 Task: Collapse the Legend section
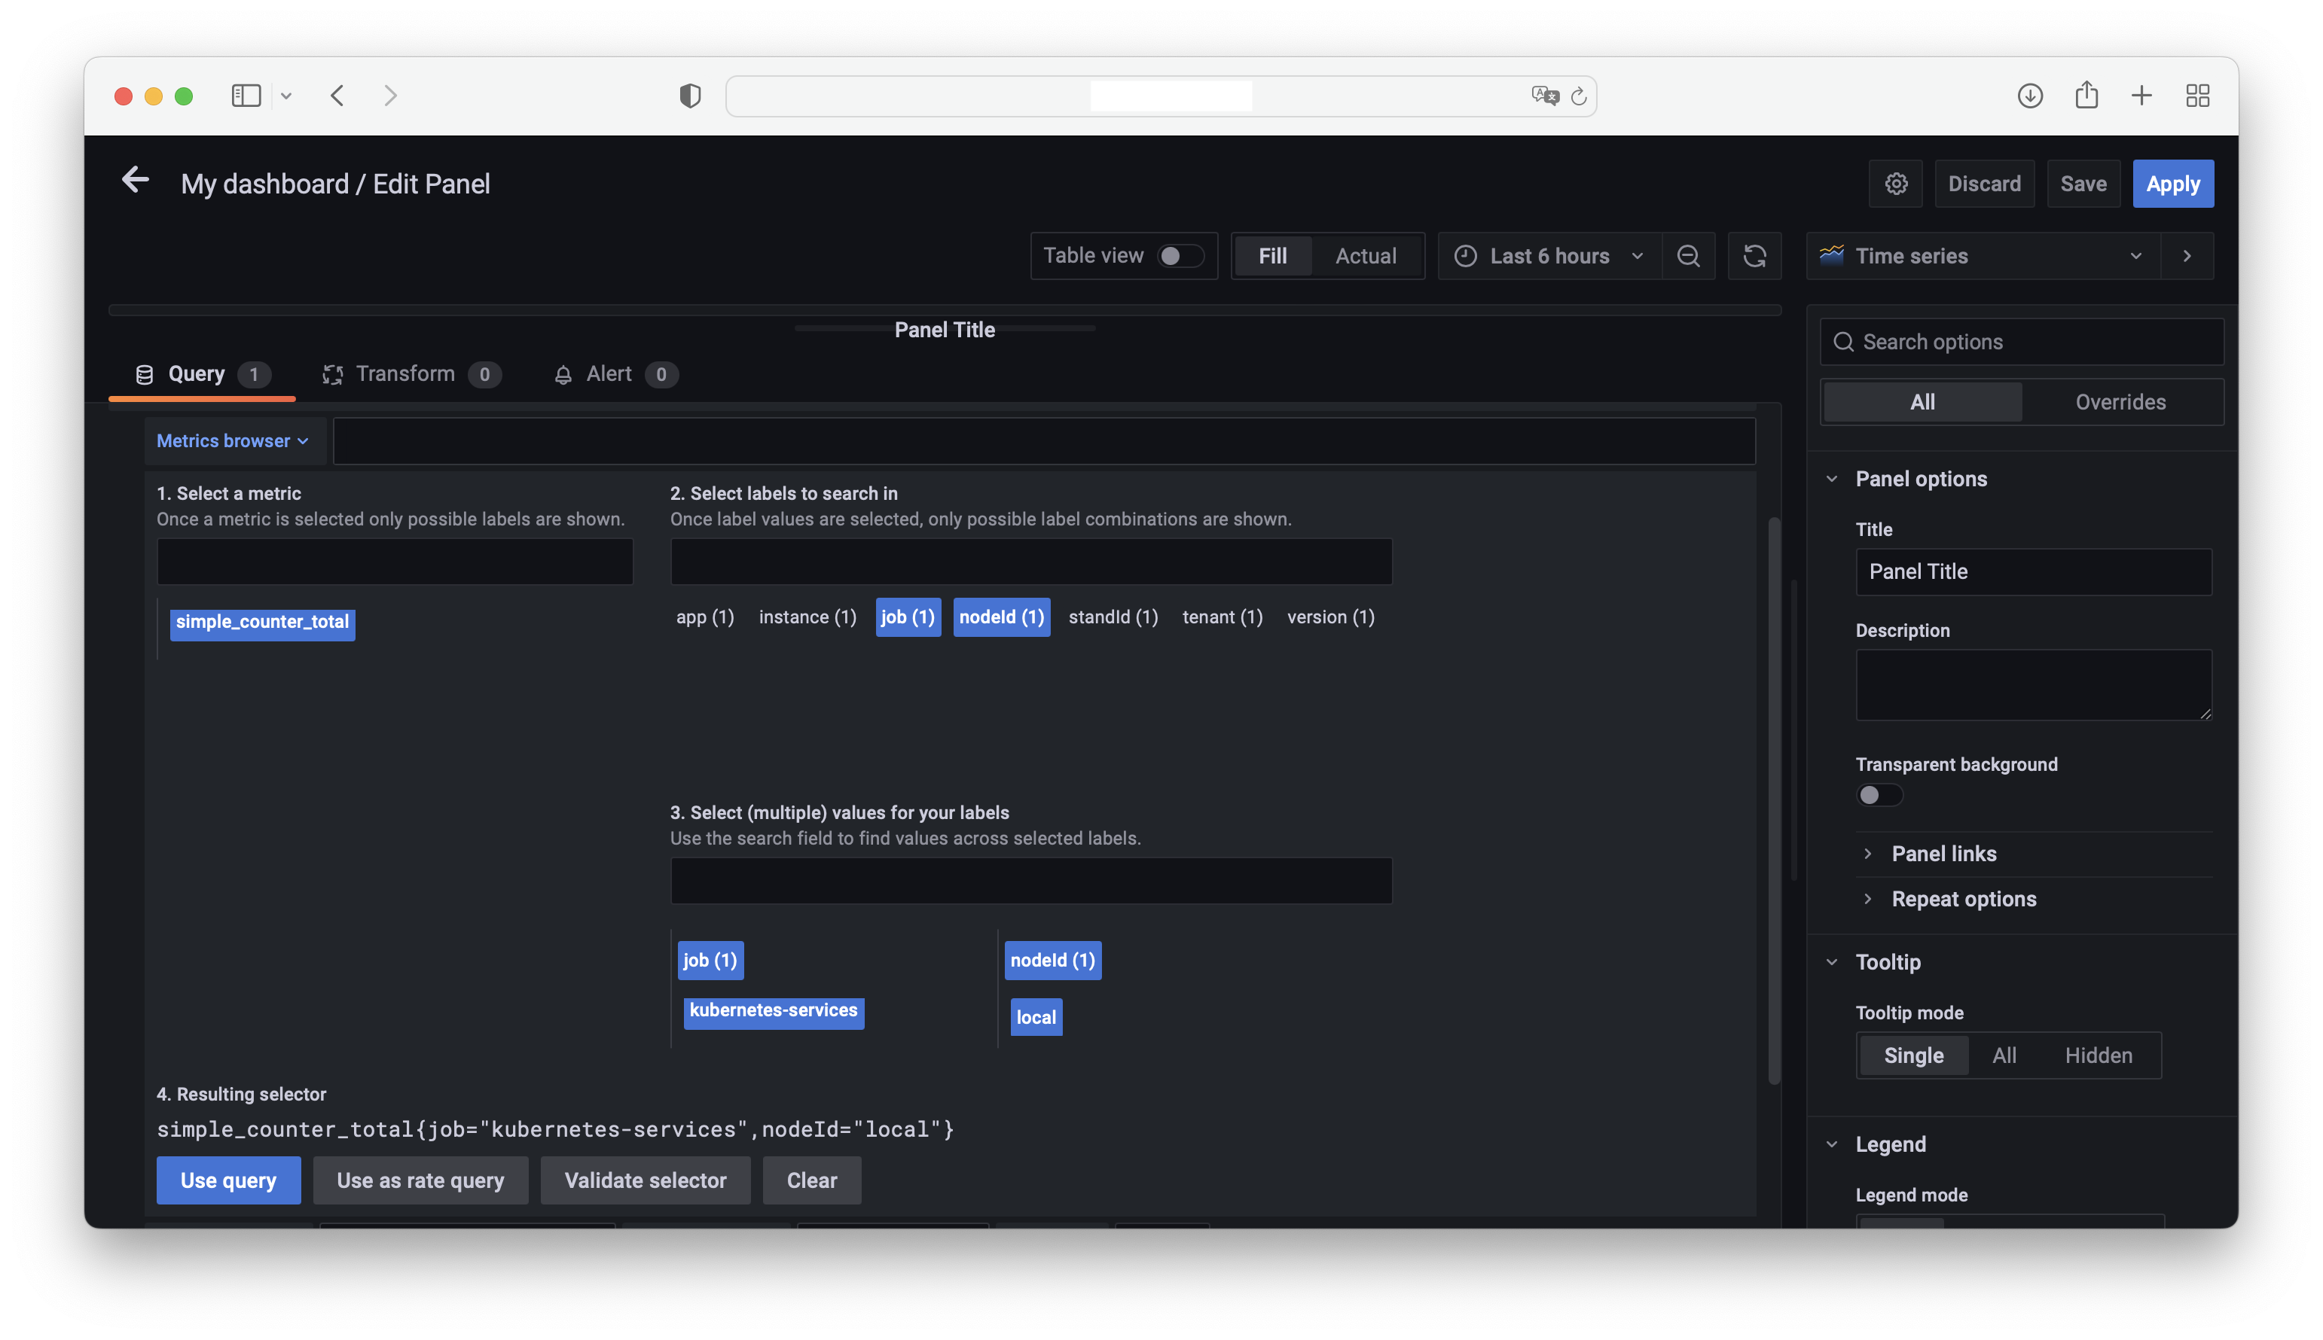click(x=1832, y=1144)
